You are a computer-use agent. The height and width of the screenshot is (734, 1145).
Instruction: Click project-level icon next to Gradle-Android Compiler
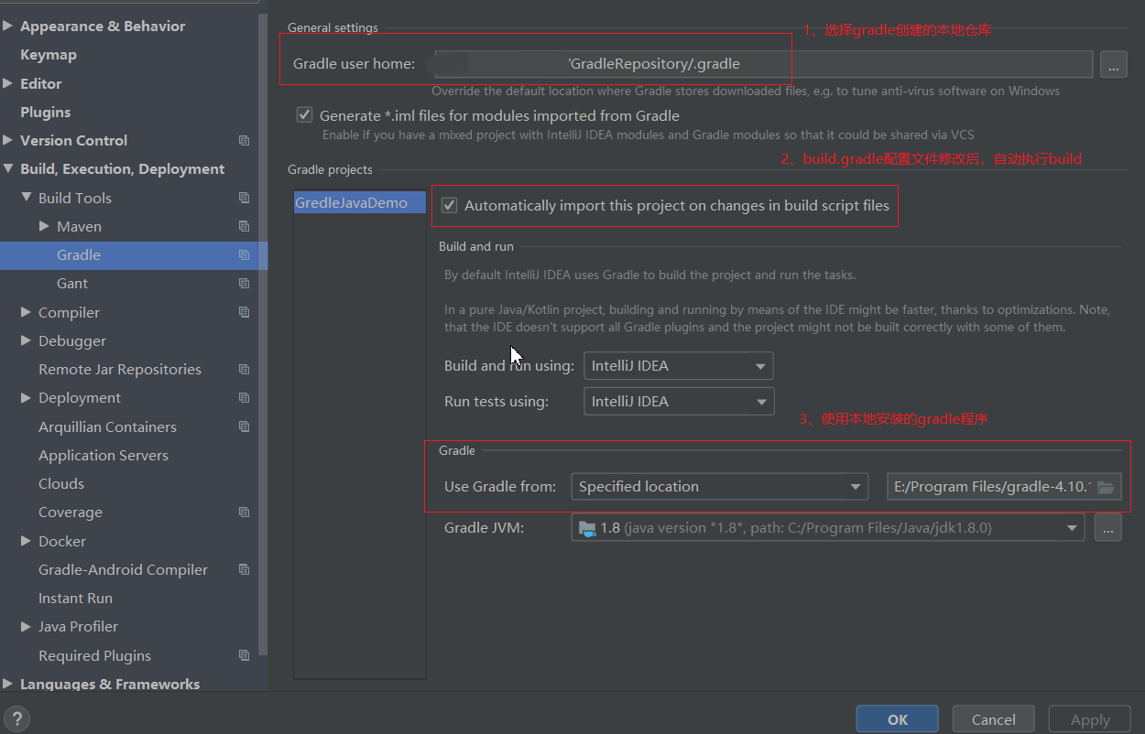click(x=244, y=569)
